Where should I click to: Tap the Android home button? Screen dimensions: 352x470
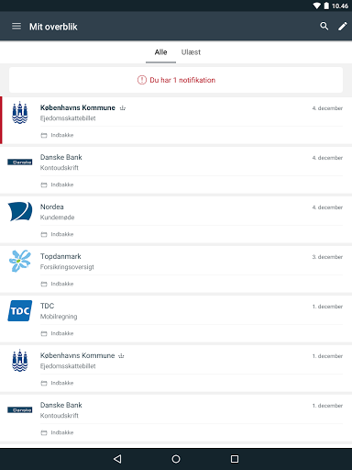click(x=176, y=459)
